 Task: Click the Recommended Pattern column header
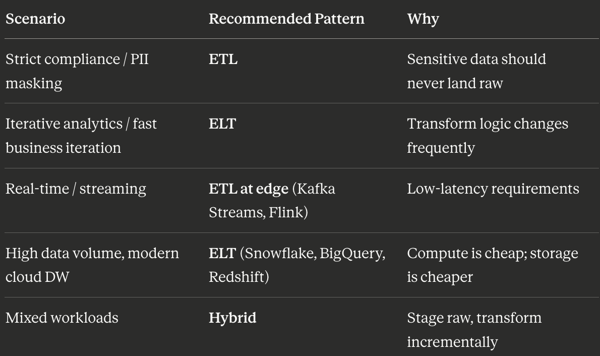tap(286, 19)
